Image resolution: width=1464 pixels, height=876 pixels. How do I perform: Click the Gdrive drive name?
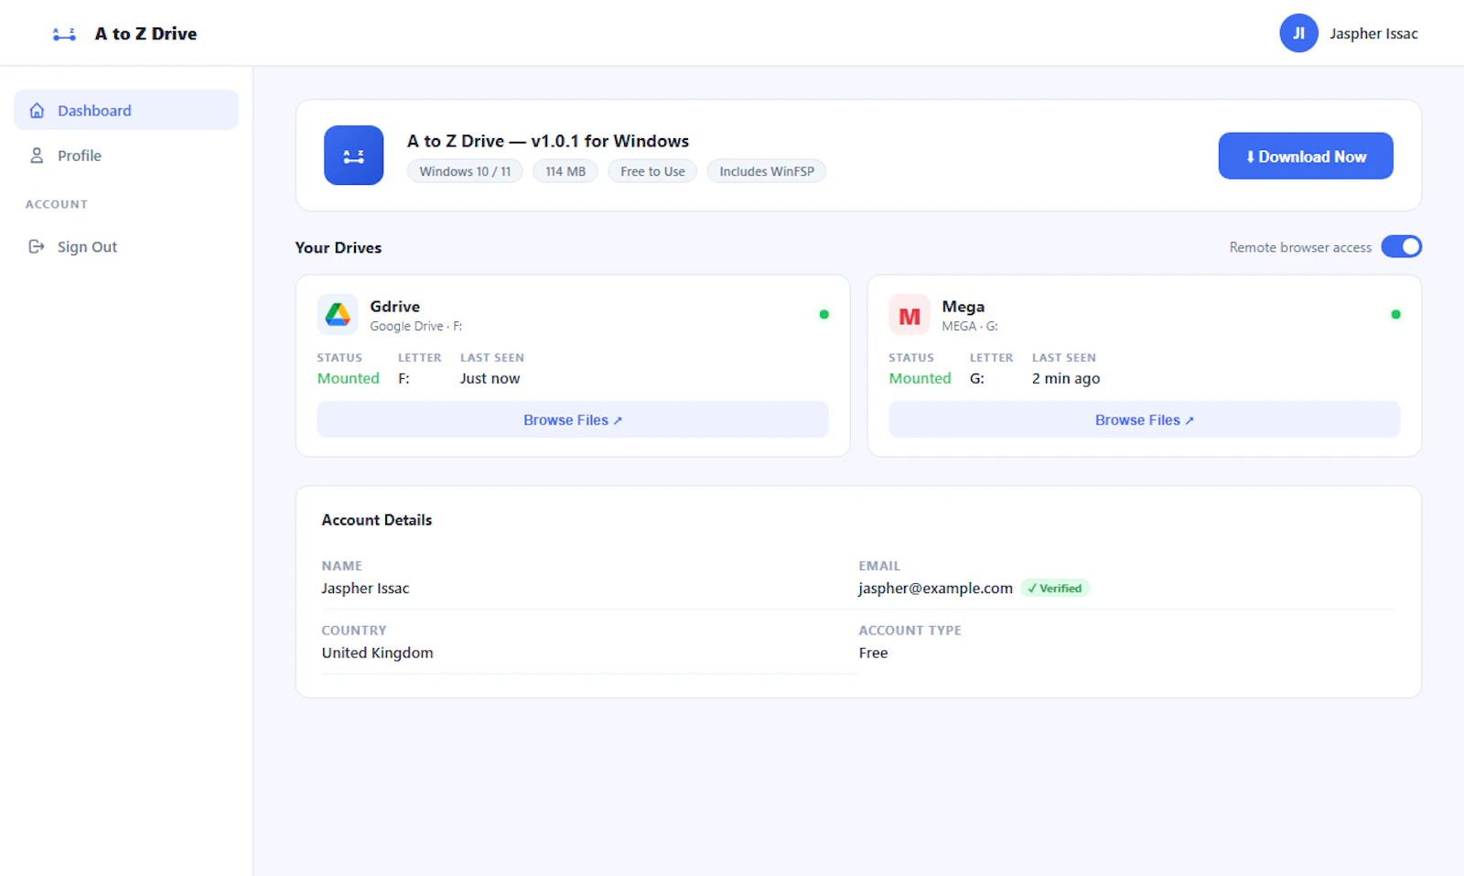(395, 307)
